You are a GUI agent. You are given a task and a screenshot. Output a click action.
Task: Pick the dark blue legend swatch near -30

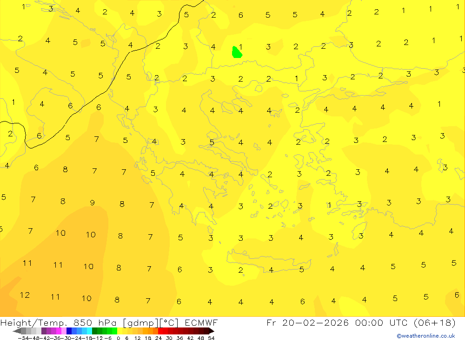pyautogui.click(x=69, y=331)
